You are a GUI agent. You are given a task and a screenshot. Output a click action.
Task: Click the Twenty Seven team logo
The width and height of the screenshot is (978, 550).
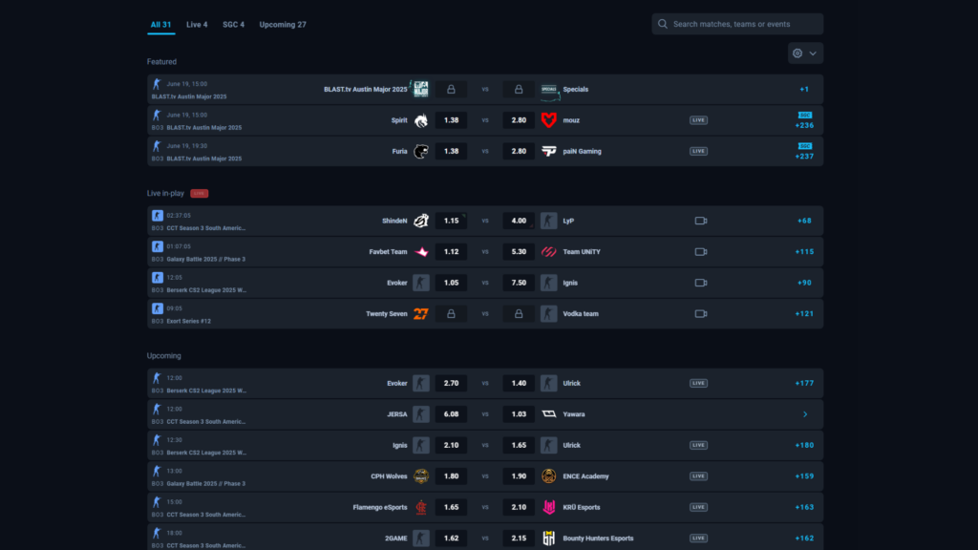click(x=421, y=312)
